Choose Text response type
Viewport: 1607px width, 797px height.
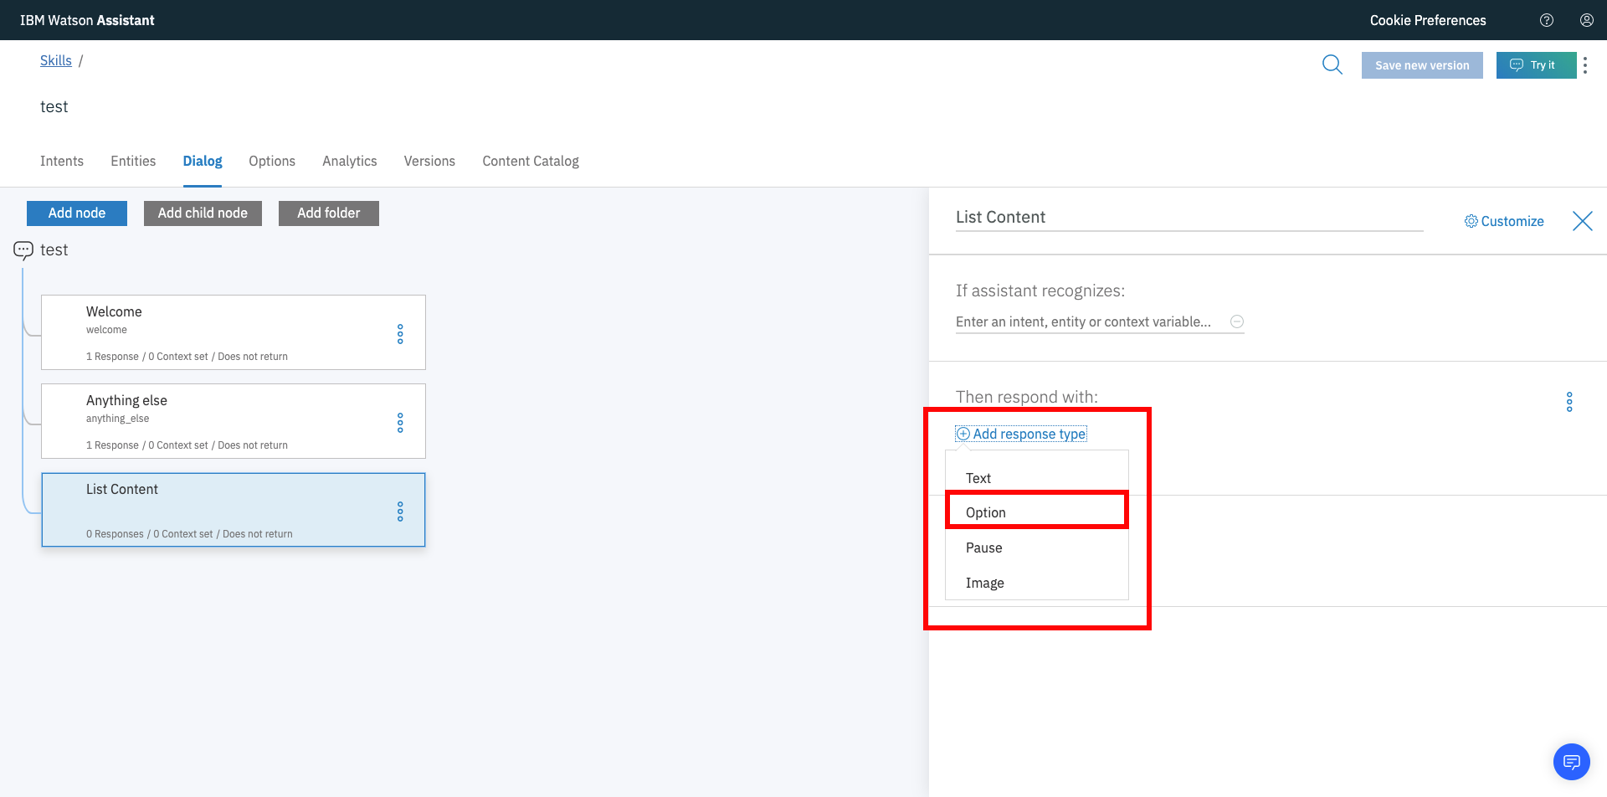(1037, 478)
